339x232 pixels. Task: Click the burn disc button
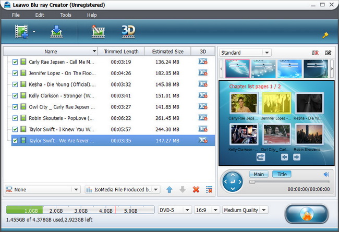307,214
